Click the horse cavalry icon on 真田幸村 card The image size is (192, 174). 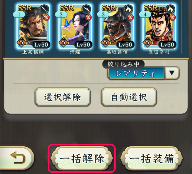(170, 9)
